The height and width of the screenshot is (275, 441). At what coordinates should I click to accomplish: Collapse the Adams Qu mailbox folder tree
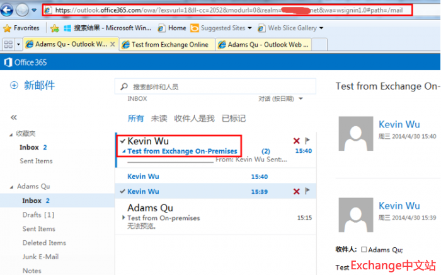point(11,187)
